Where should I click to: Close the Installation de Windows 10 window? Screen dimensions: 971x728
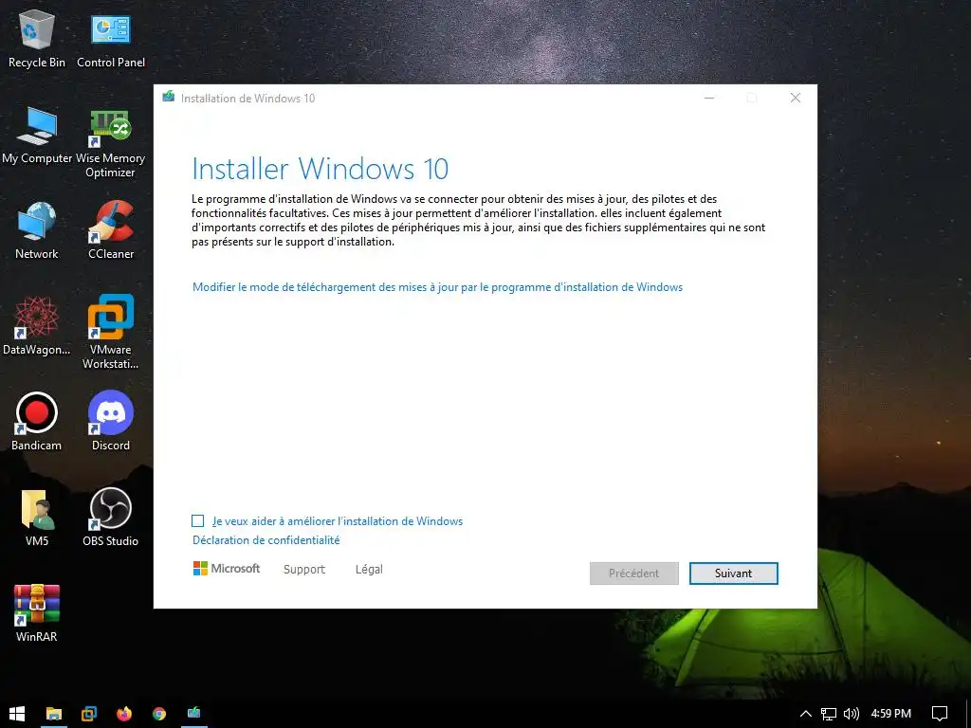tap(796, 98)
